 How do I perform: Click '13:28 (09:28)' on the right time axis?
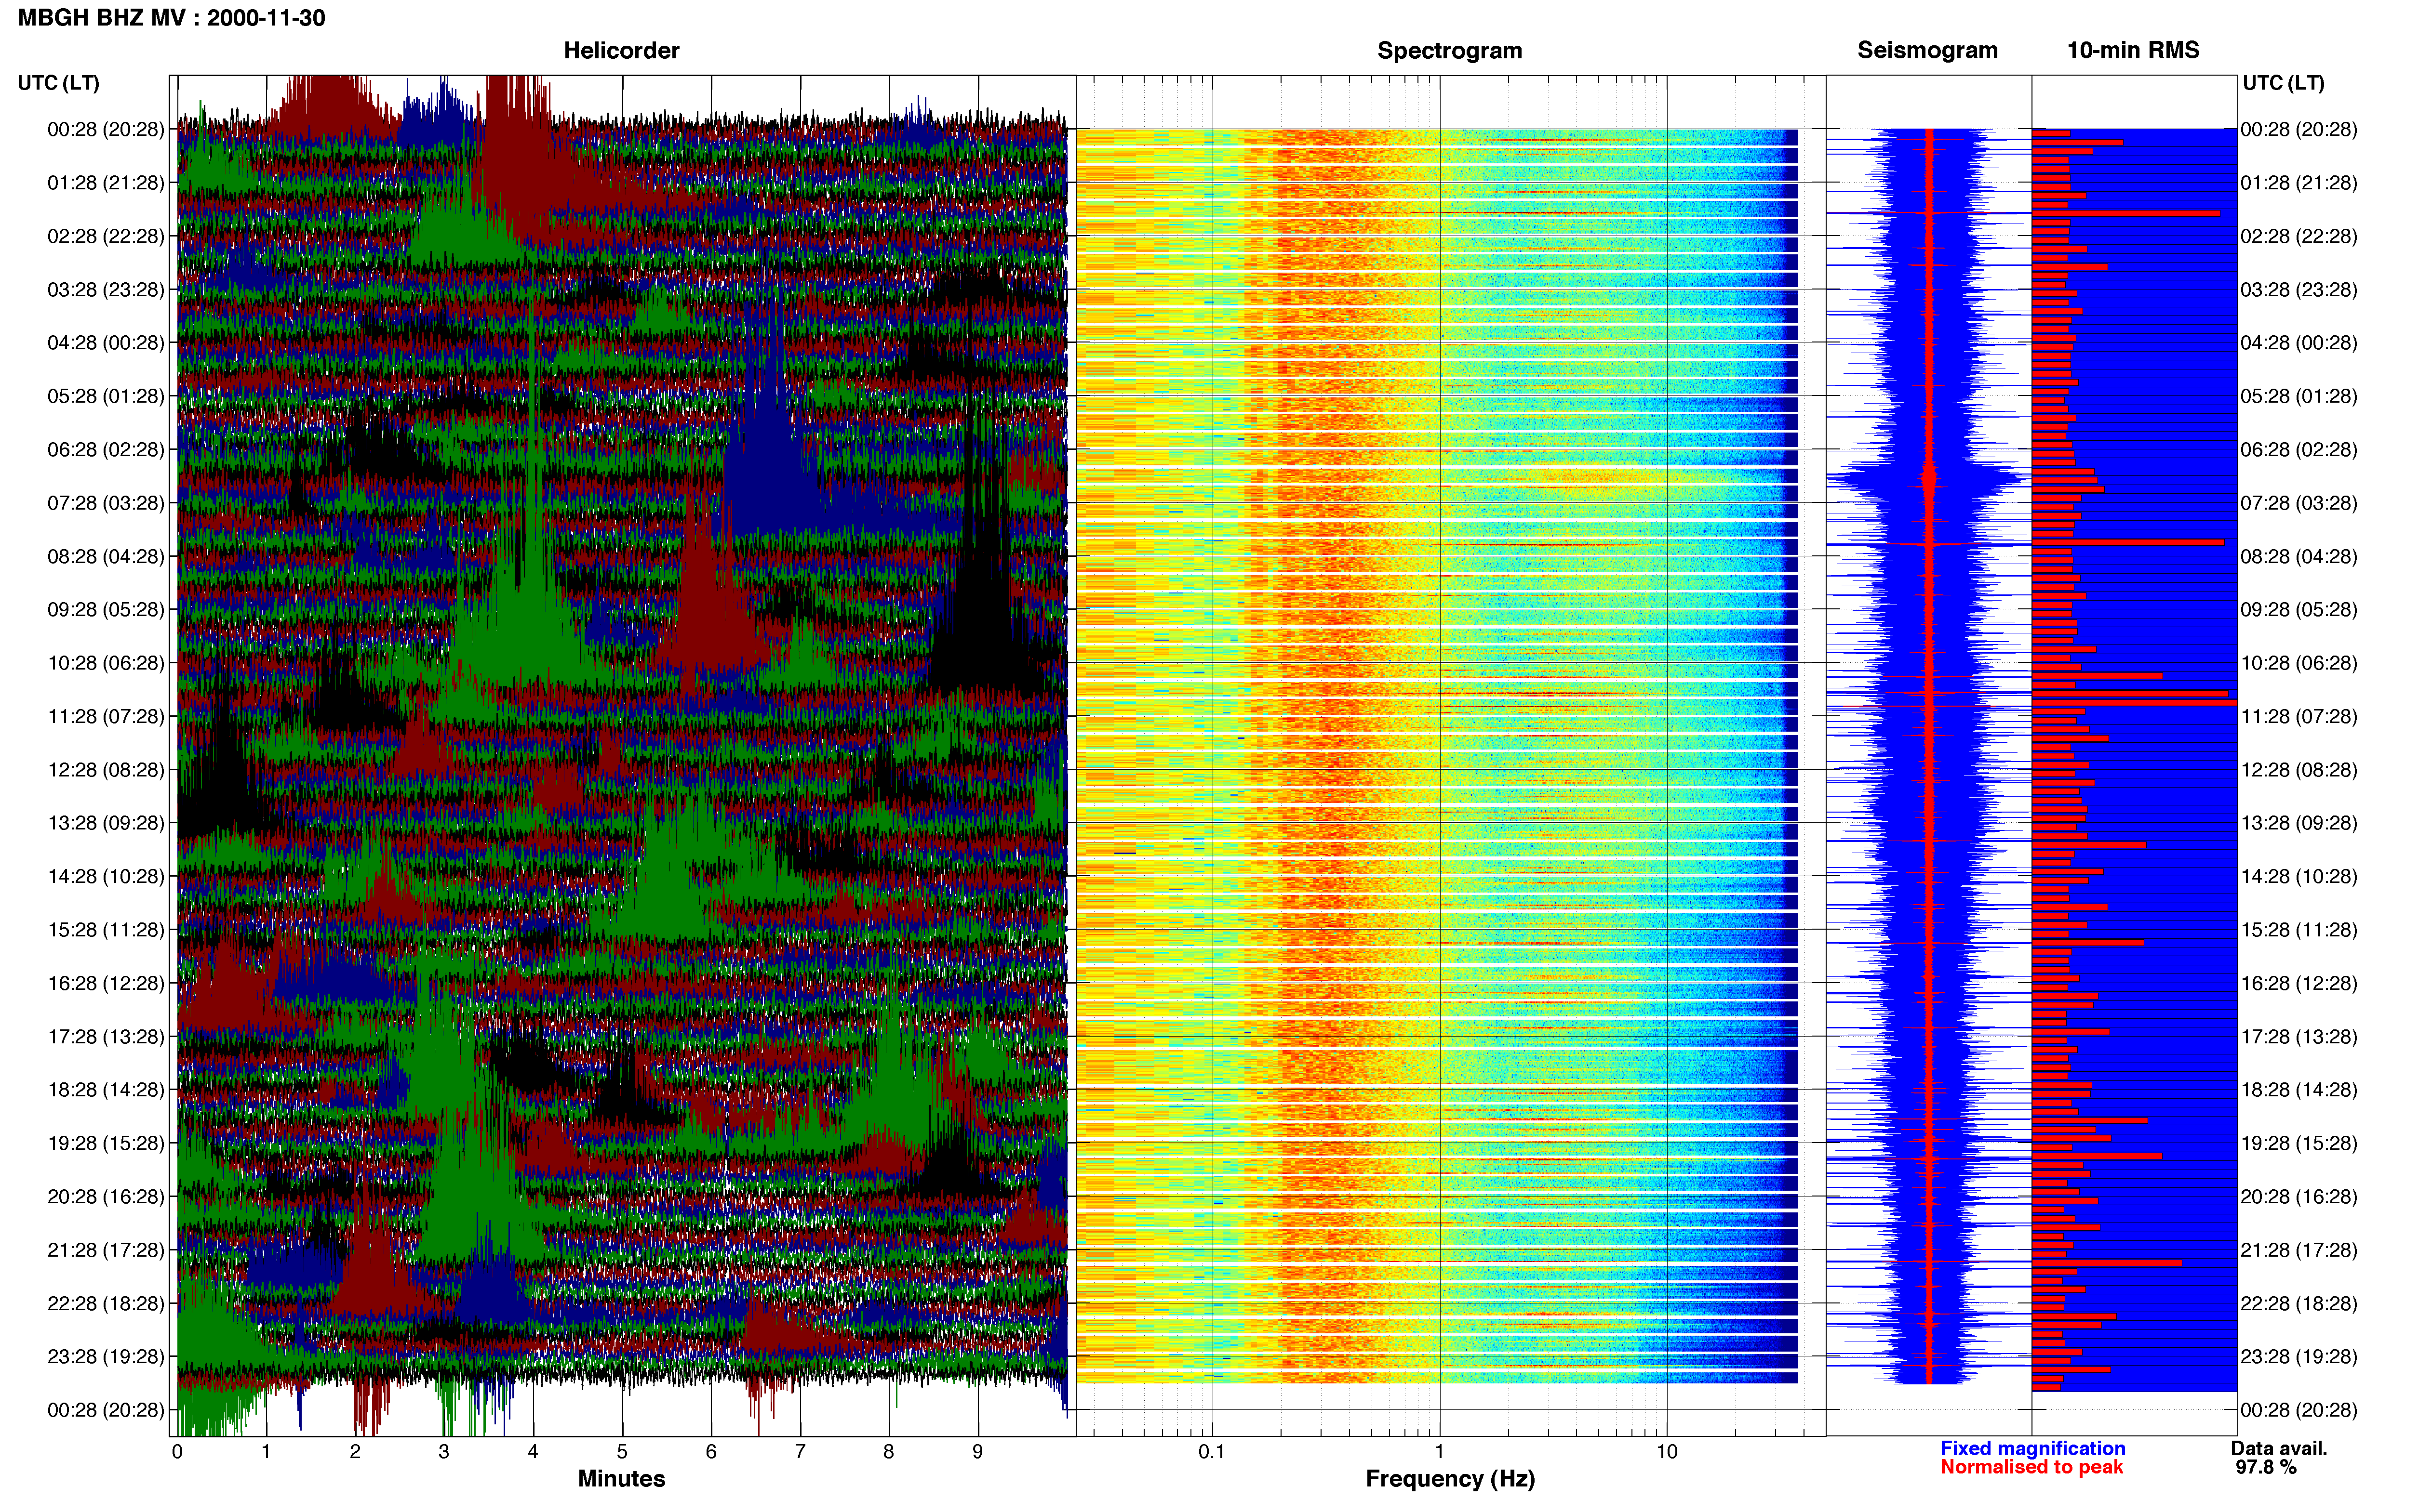click(2299, 823)
